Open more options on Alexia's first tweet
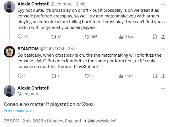The height and width of the screenshot is (127, 169). [x=163, y=4]
